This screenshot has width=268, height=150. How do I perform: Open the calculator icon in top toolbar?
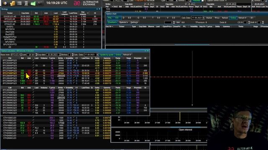tap(26, 3)
